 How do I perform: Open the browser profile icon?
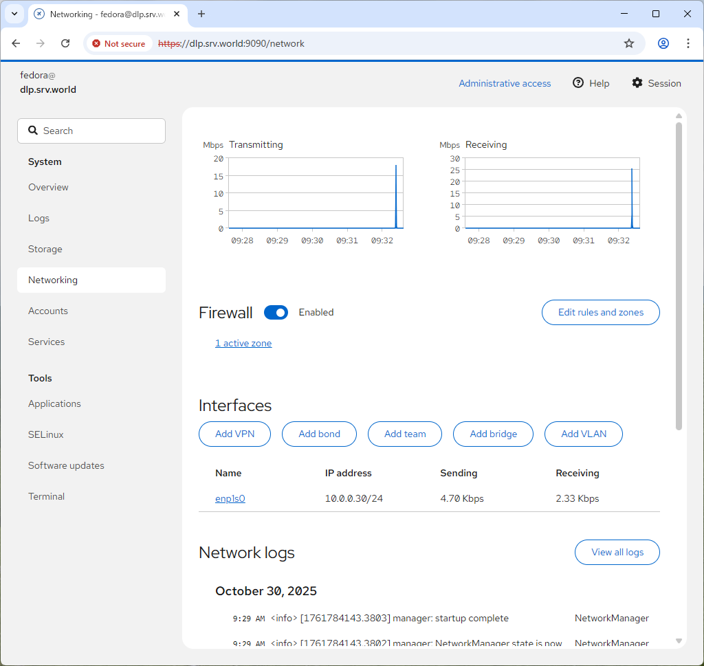[663, 43]
